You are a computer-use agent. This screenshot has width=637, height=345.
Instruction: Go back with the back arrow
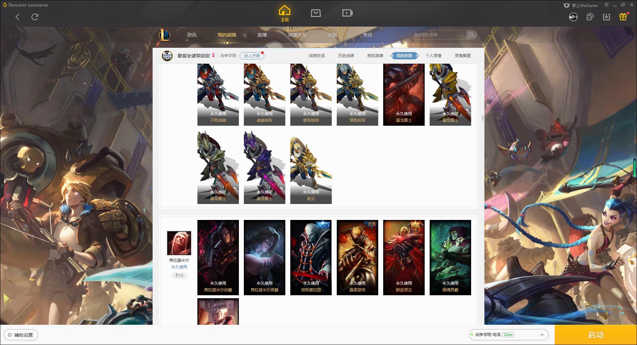[x=18, y=17]
